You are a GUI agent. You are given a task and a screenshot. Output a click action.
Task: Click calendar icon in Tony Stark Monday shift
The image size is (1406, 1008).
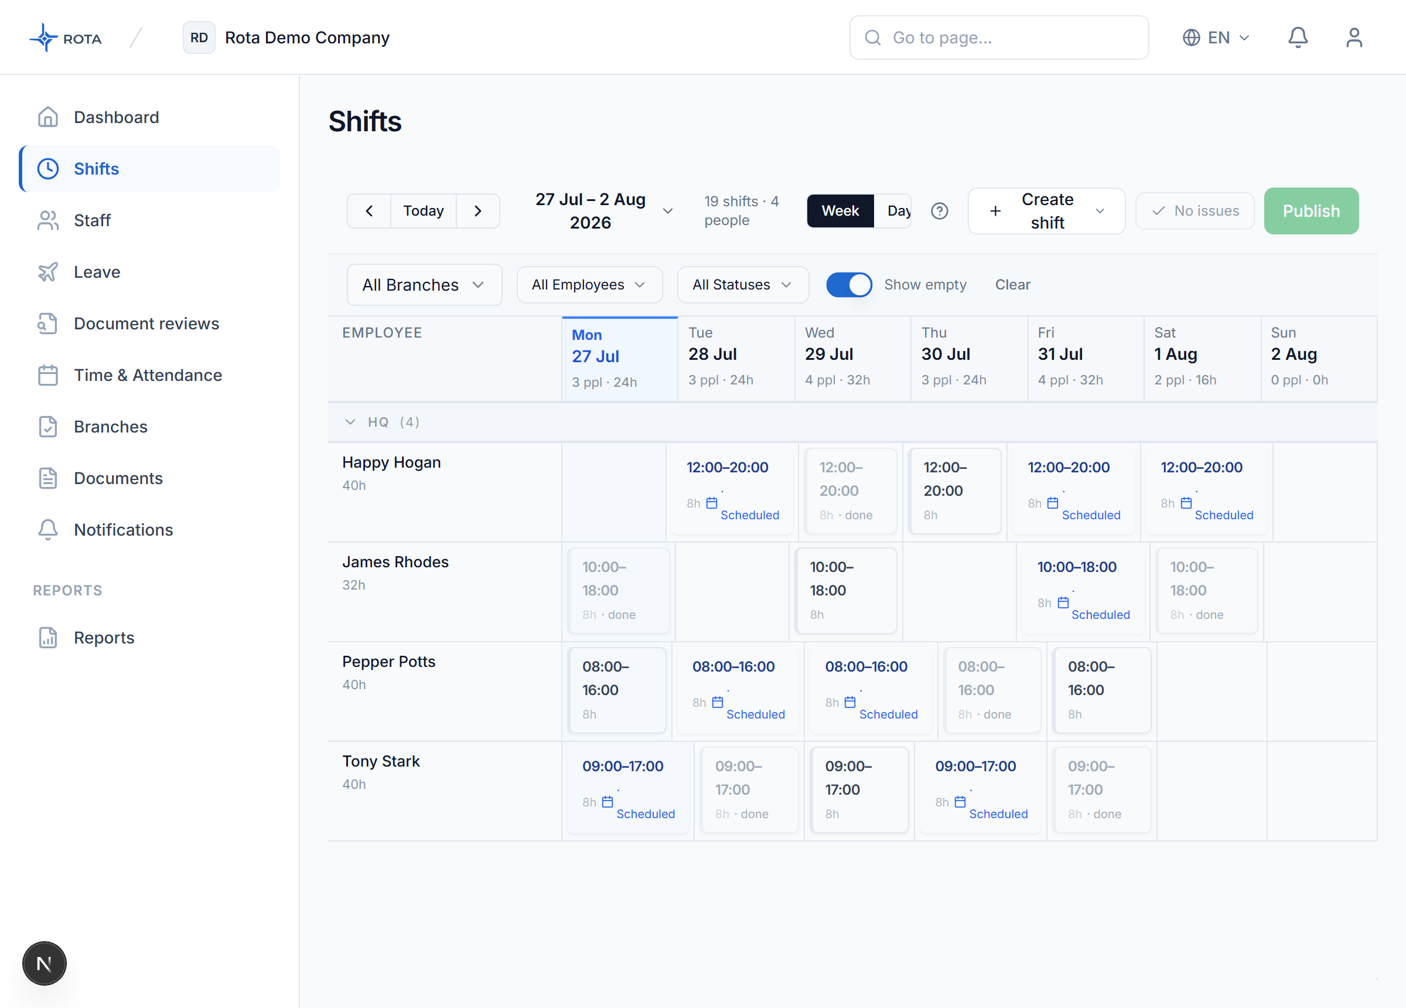(608, 802)
